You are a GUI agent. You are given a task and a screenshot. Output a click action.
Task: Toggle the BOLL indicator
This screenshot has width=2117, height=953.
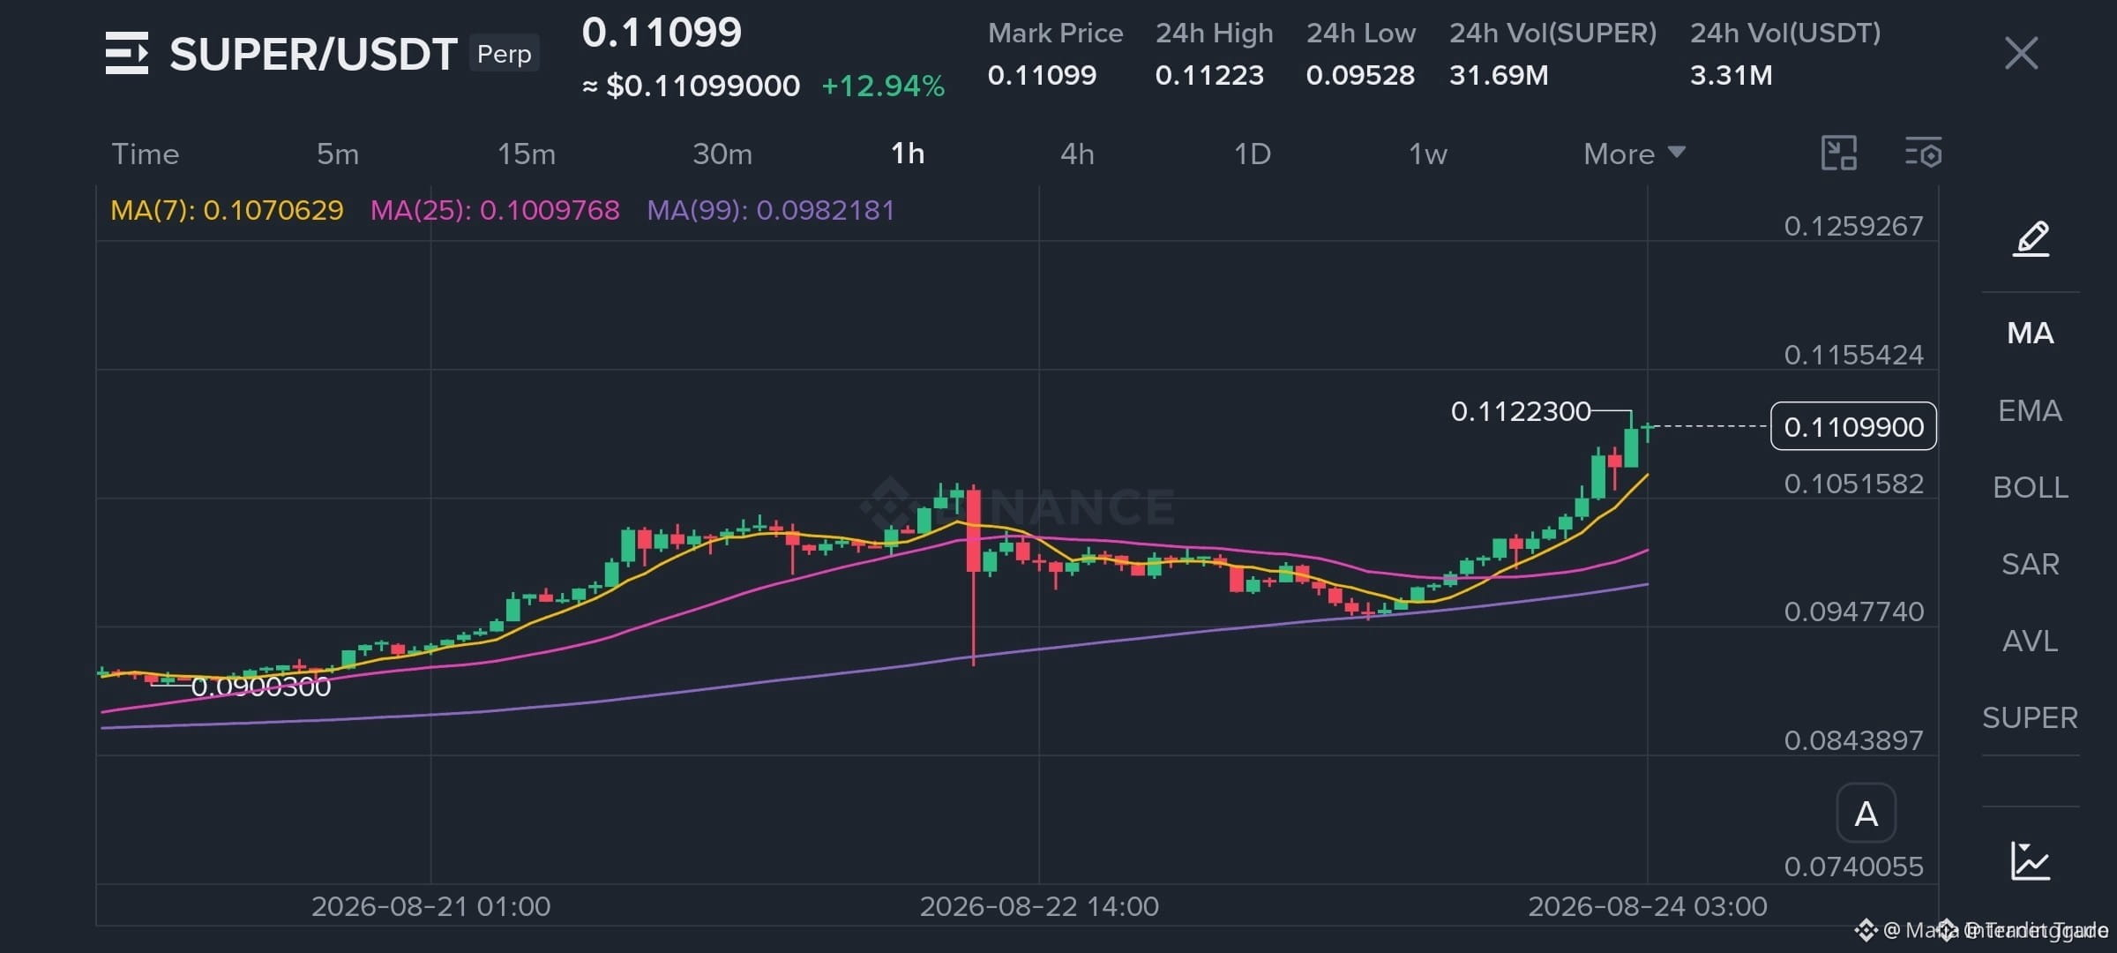coord(2031,488)
